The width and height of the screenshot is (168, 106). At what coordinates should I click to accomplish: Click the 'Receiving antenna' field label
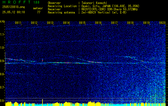pos(61,12)
